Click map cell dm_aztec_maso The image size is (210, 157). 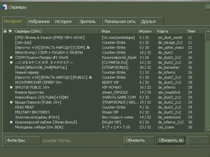171,48
